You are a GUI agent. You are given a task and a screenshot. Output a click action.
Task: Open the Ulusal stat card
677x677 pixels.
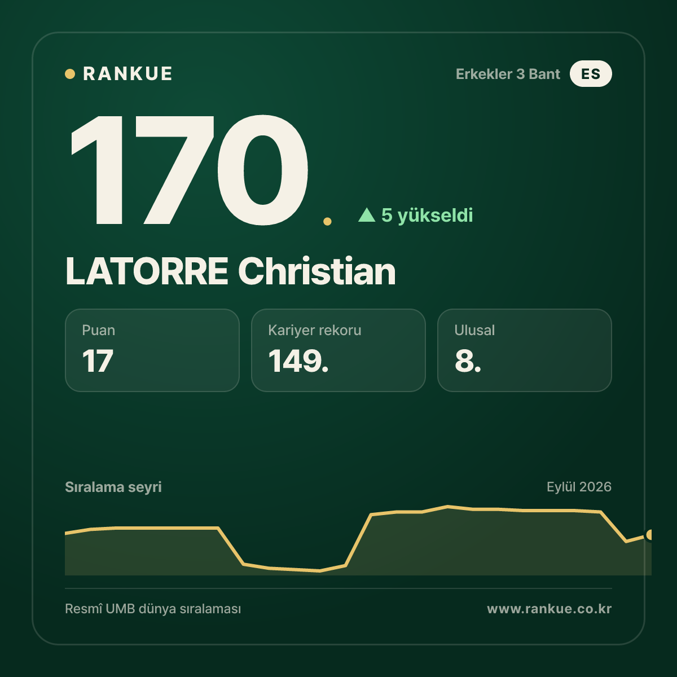click(x=525, y=350)
